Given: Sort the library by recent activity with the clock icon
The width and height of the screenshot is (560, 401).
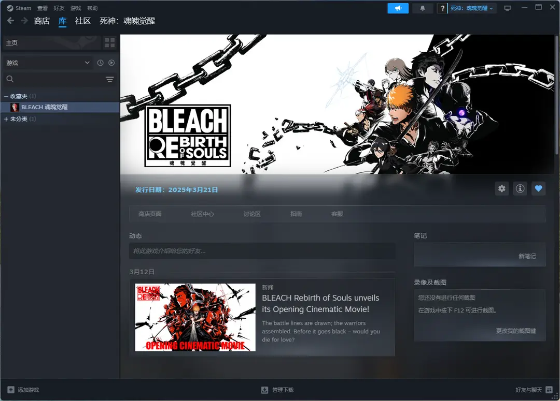Looking at the screenshot, I should coord(101,63).
